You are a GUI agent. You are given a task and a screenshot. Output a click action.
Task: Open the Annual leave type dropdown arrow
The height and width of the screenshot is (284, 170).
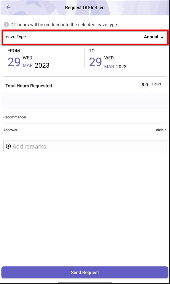(162, 37)
